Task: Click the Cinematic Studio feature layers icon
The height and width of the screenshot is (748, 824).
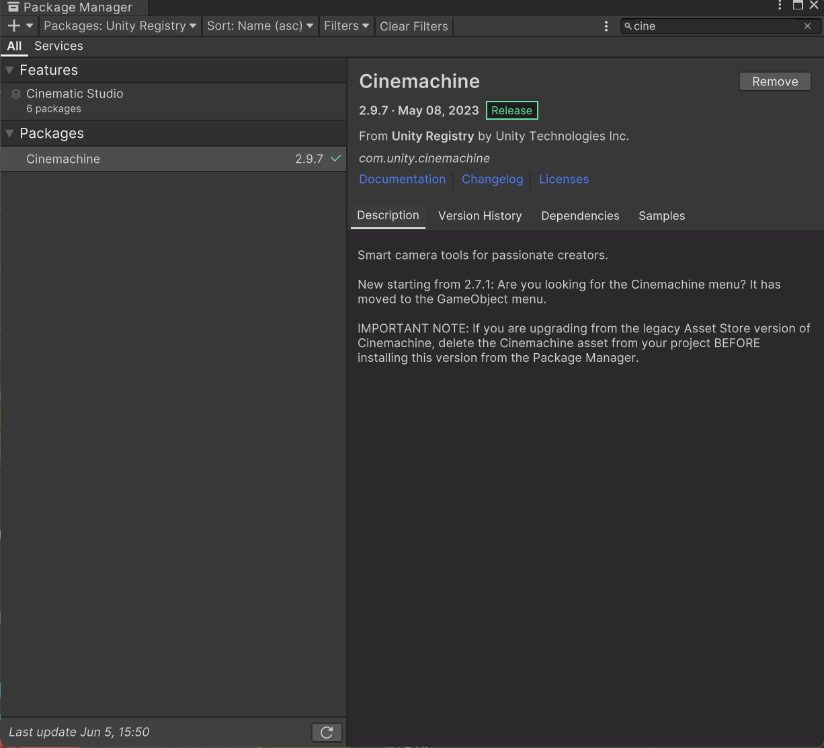Action: click(x=16, y=94)
